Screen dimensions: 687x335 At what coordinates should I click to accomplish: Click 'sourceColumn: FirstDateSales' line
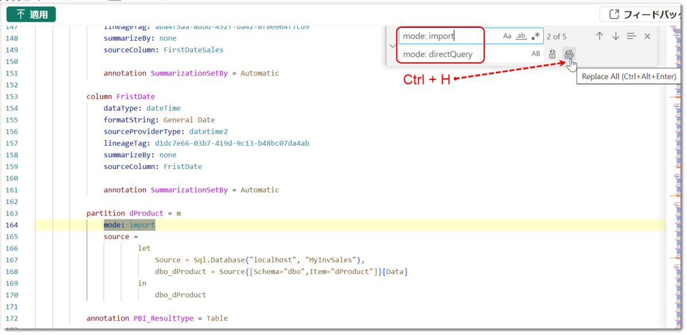164,50
